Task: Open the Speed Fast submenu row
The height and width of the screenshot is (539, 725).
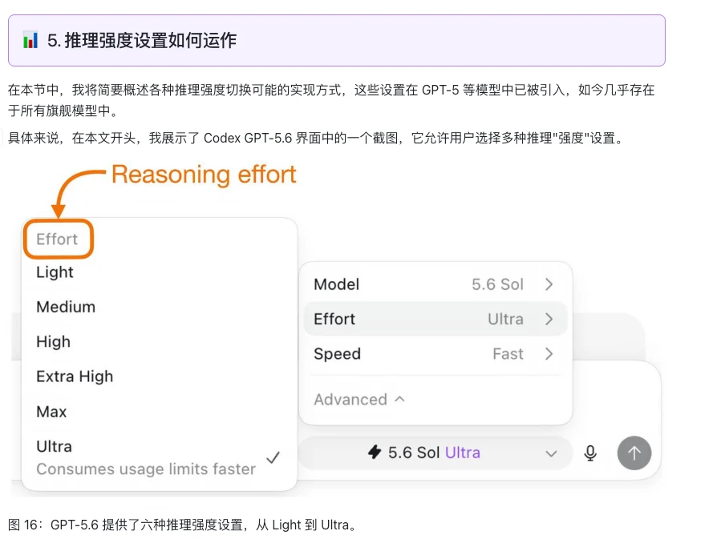Action: tap(435, 354)
